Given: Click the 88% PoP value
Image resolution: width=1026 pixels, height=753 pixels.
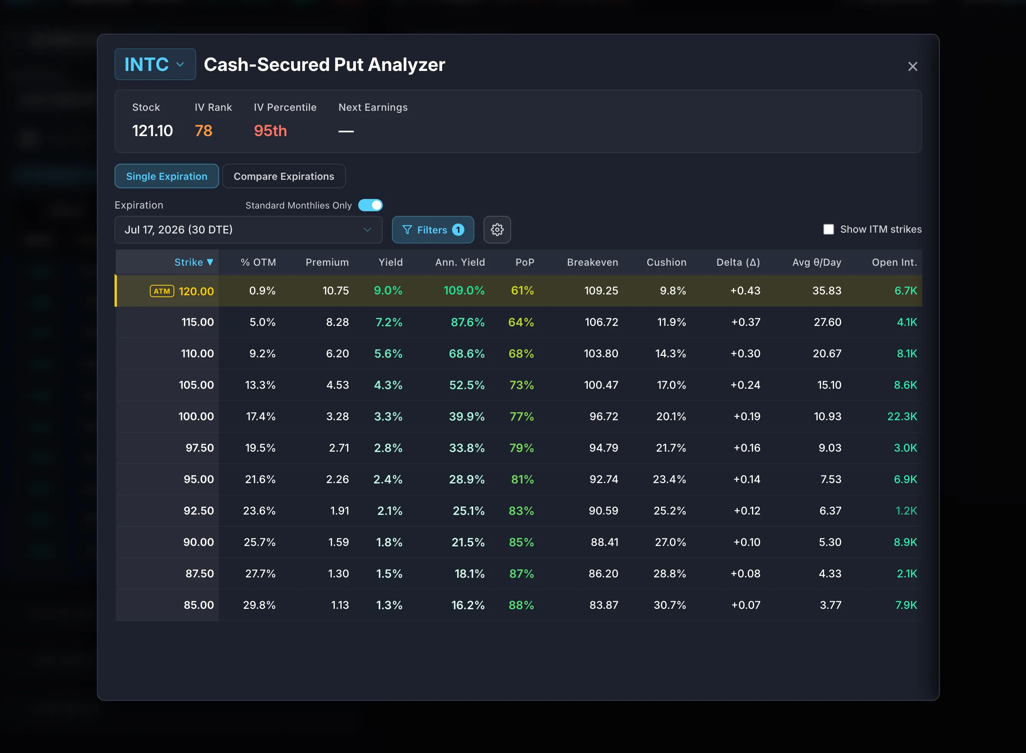Looking at the screenshot, I should [x=521, y=605].
